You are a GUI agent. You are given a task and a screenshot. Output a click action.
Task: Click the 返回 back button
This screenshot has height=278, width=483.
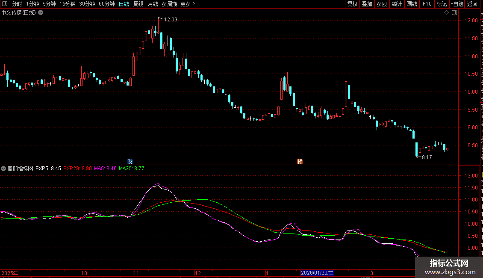[472, 4]
